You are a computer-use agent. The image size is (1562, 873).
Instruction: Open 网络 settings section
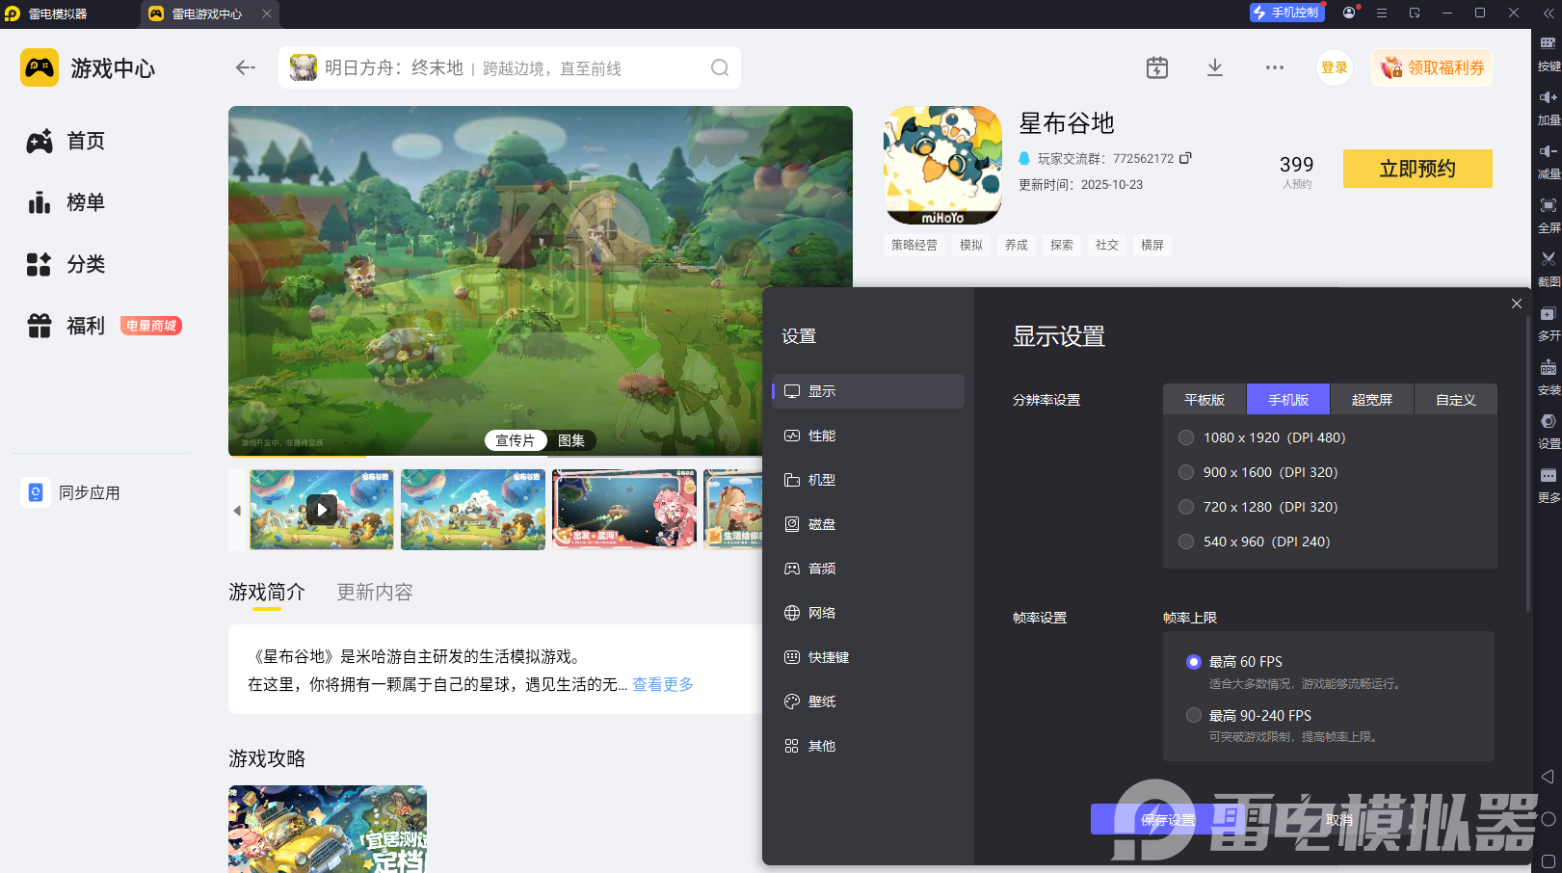point(868,613)
